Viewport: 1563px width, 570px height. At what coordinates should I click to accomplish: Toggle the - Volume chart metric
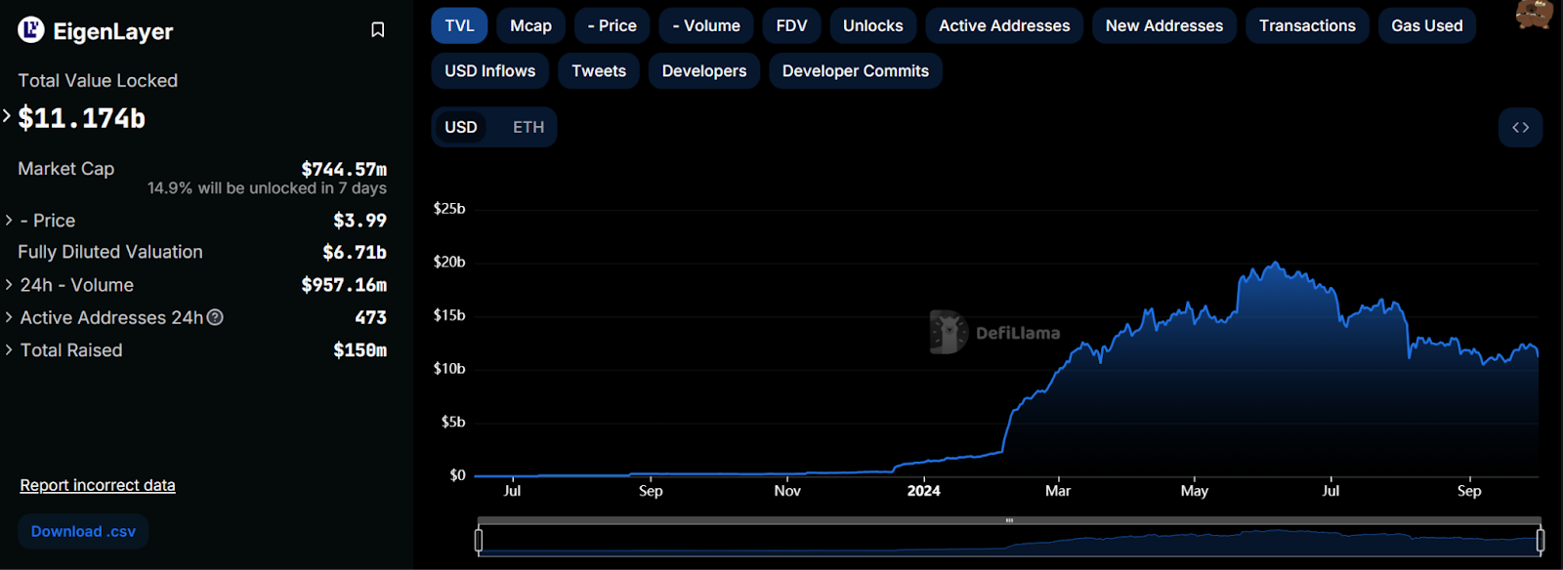click(x=706, y=25)
